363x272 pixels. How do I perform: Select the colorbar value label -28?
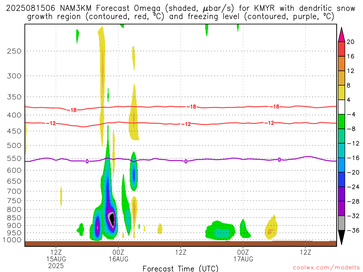[353, 202]
